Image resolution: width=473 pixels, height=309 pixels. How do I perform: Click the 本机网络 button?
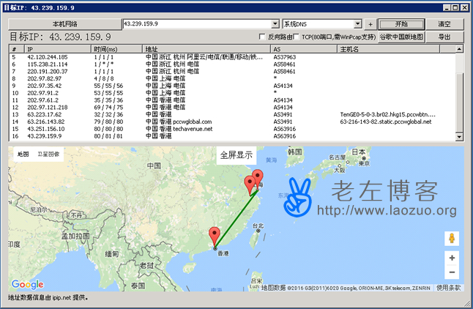pos(64,24)
